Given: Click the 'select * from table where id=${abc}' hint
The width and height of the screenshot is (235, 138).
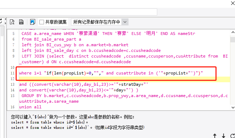Looking at the screenshot, I should (x=49, y=122).
